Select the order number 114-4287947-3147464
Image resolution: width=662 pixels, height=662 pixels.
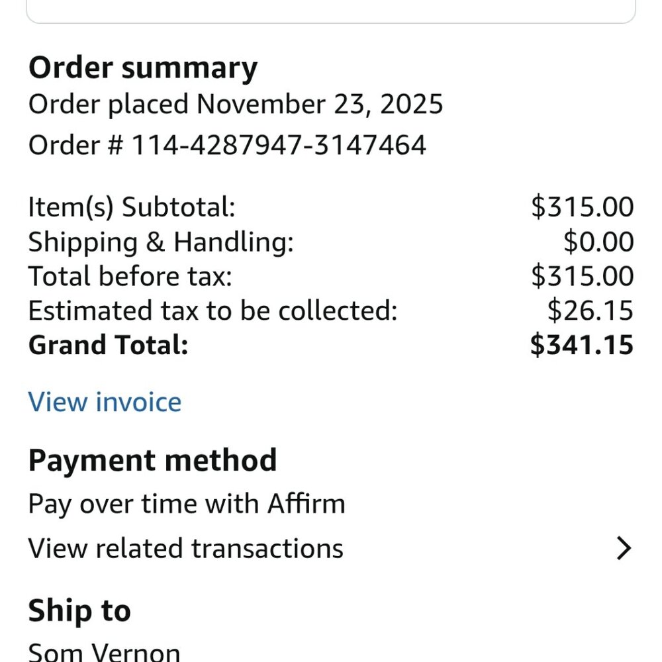click(279, 145)
